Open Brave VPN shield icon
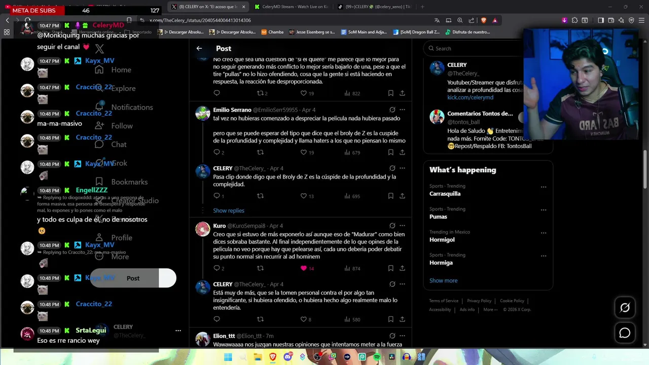This screenshot has height=365, width=649. (631, 20)
